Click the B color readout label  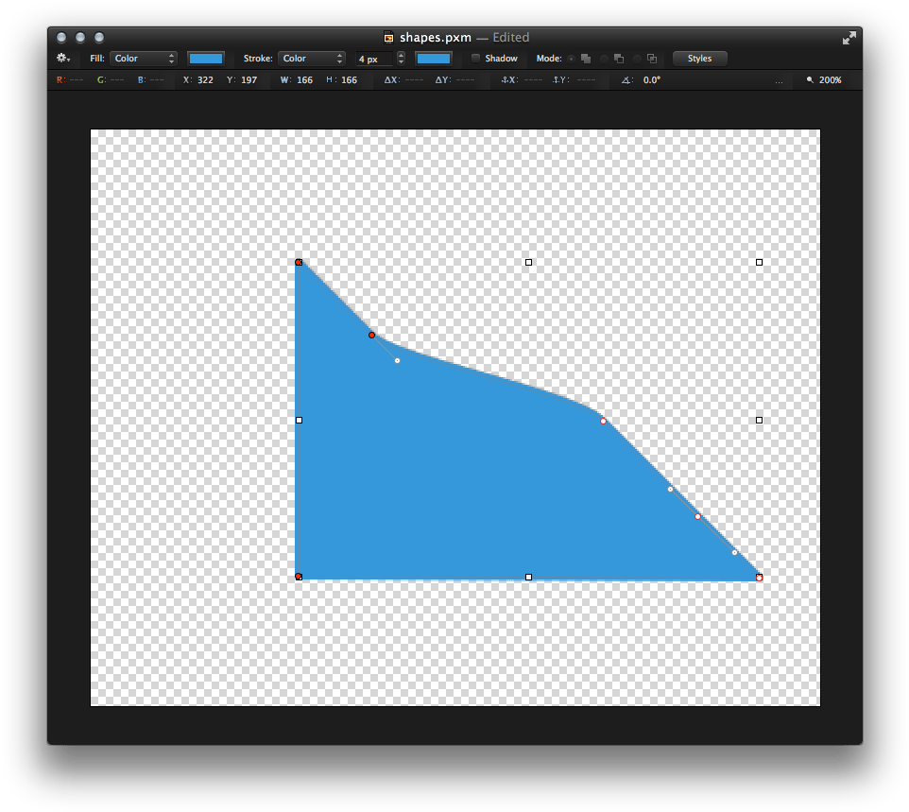pyautogui.click(x=142, y=80)
